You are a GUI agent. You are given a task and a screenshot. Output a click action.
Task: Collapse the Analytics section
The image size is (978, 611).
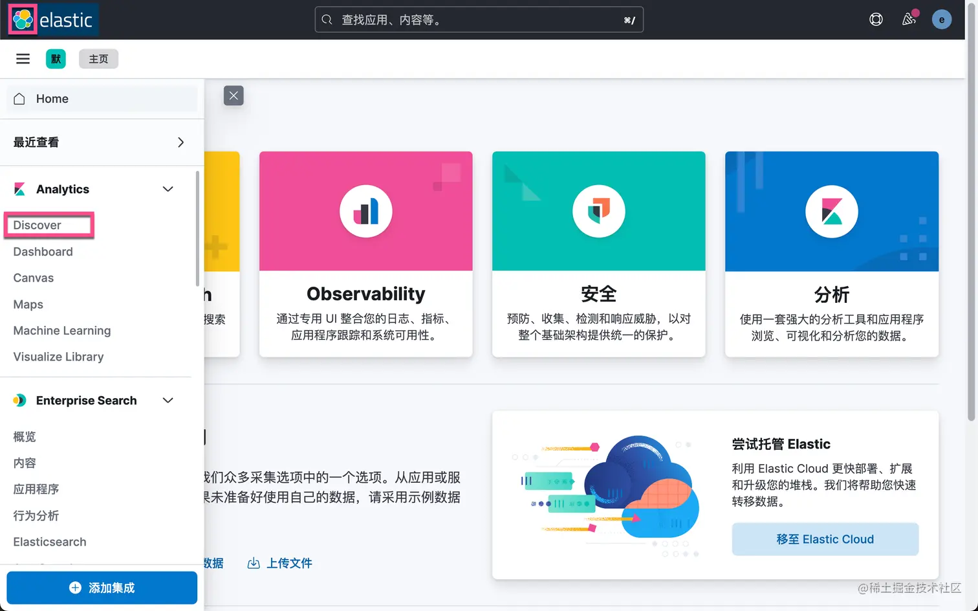coord(168,189)
